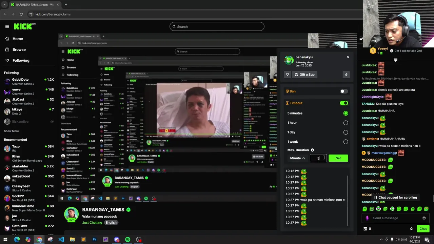The width and height of the screenshot is (434, 244).
Task: Toggle the Ban switch
Action: (344, 91)
